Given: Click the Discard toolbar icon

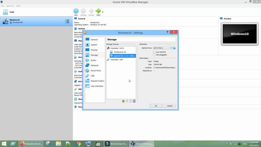Looking at the screenshot, I should [91, 11].
